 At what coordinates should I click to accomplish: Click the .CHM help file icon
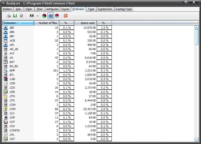click(x=6, y=109)
